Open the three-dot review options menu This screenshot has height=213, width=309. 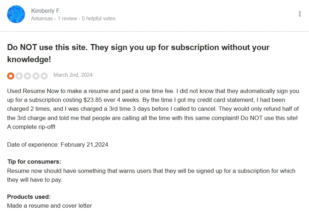pos(300,14)
